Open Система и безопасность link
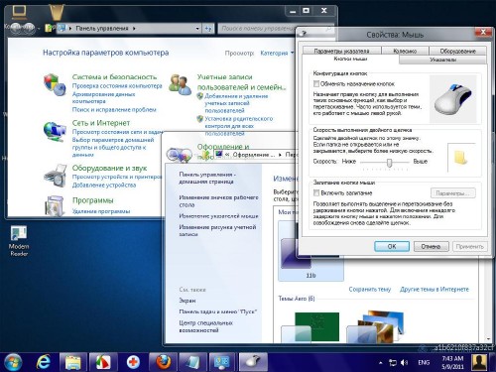The height and width of the screenshot is (372, 496). coord(114,76)
